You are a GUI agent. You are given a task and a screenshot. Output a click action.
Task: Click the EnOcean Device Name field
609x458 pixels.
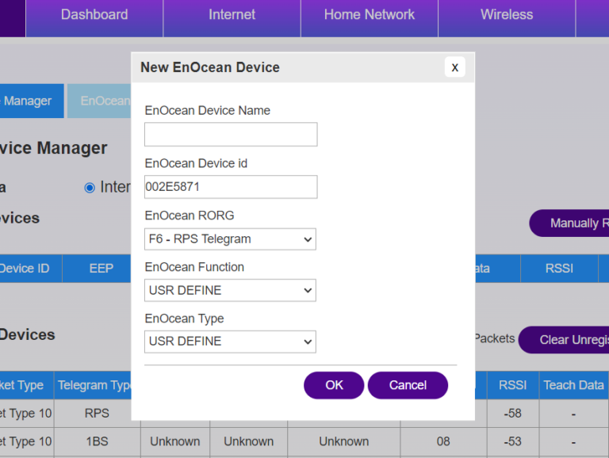point(231,135)
